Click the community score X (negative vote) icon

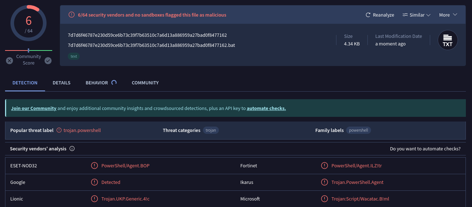(10, 61)
